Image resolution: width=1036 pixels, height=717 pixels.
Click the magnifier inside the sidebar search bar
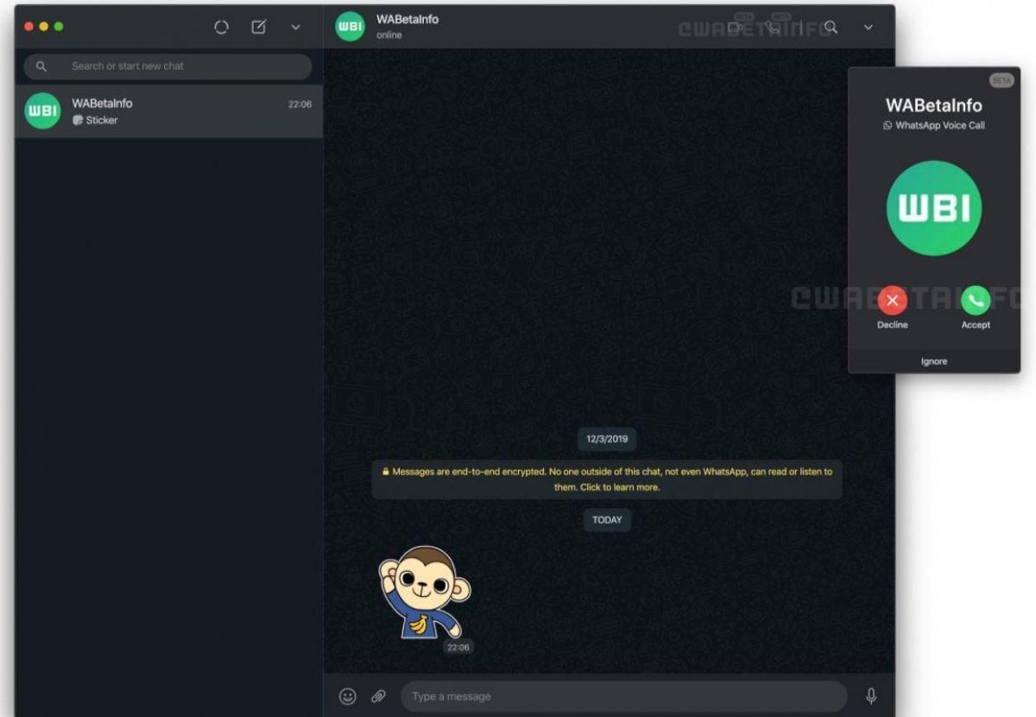coord(41,66)
